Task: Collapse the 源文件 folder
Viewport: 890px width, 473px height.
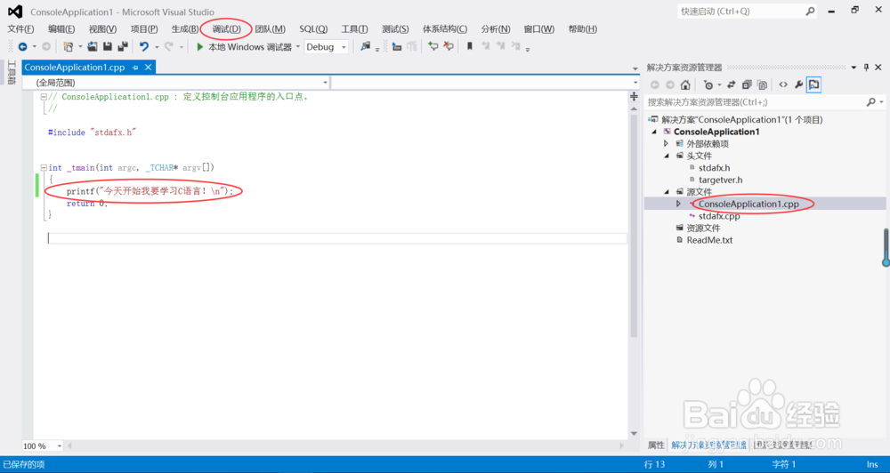Action: click(x=667, y=192)
